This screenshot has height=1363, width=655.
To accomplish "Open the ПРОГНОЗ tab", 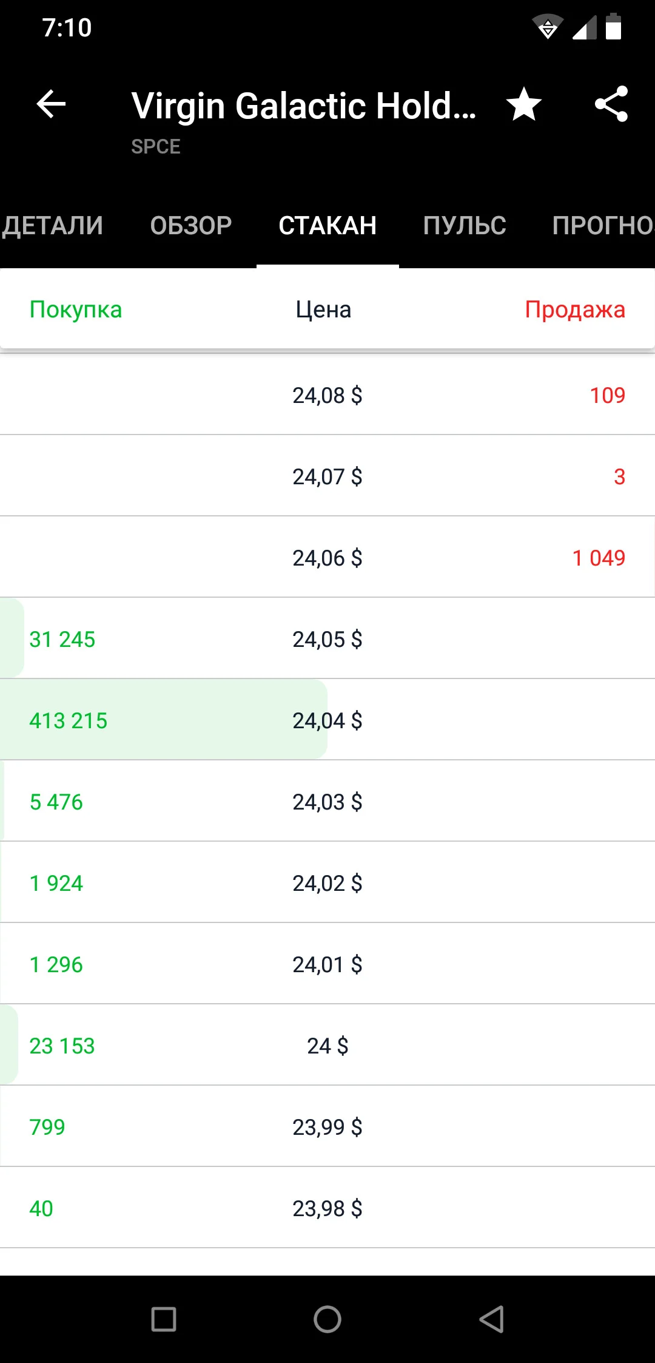I will (603, 226).
